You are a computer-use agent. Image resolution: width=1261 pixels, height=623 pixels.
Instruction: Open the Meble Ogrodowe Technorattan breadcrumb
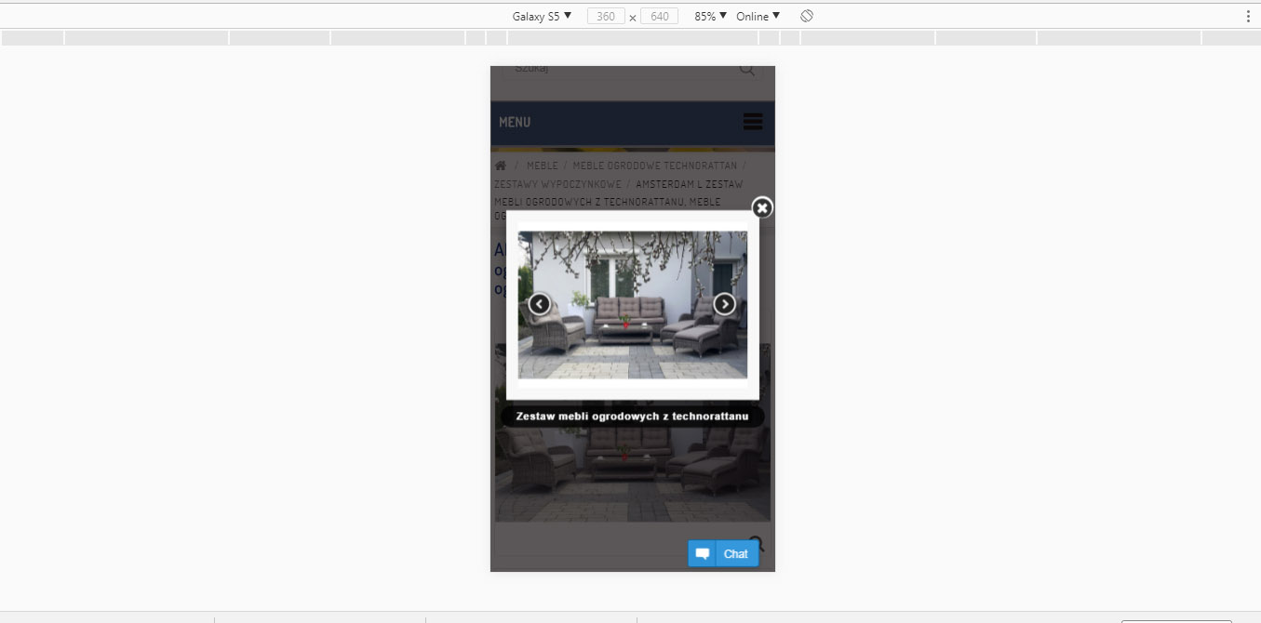tap(654, 166)
